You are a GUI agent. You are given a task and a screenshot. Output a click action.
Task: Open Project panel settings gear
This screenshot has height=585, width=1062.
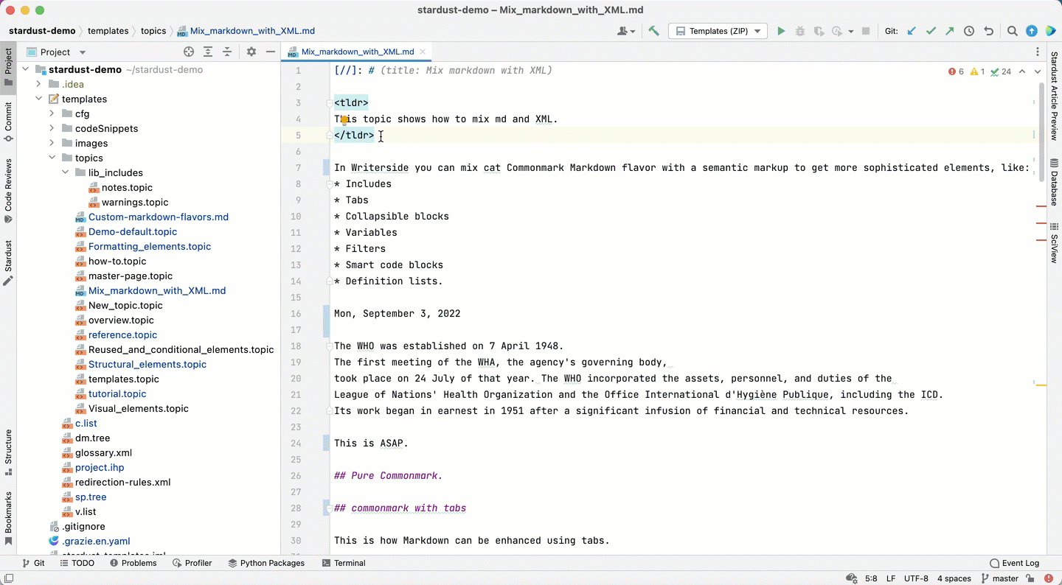click(251, 52)
